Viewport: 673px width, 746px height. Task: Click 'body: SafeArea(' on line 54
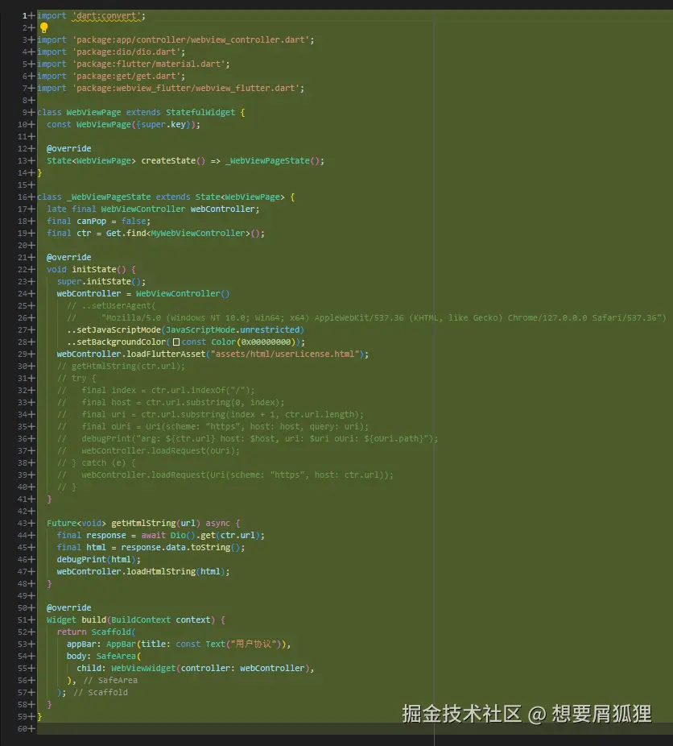click(104, 657)
